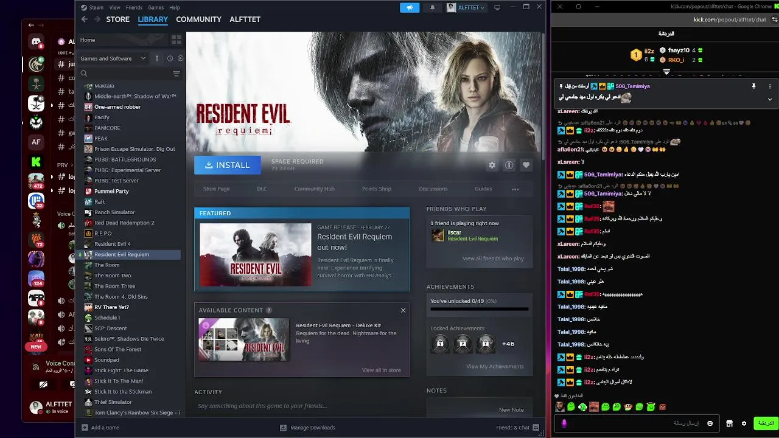This screenshot has width=779, height=438.
Task: Unpin the pinned message in Kick chat
Action: 753,86
